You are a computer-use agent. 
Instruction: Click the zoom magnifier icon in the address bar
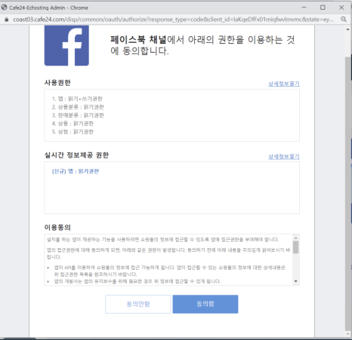tap(344, 20)
